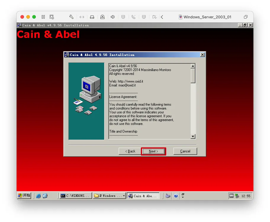Click the shared folder icon in VM toolbar

pyautogui.click(x=155, y=17)
